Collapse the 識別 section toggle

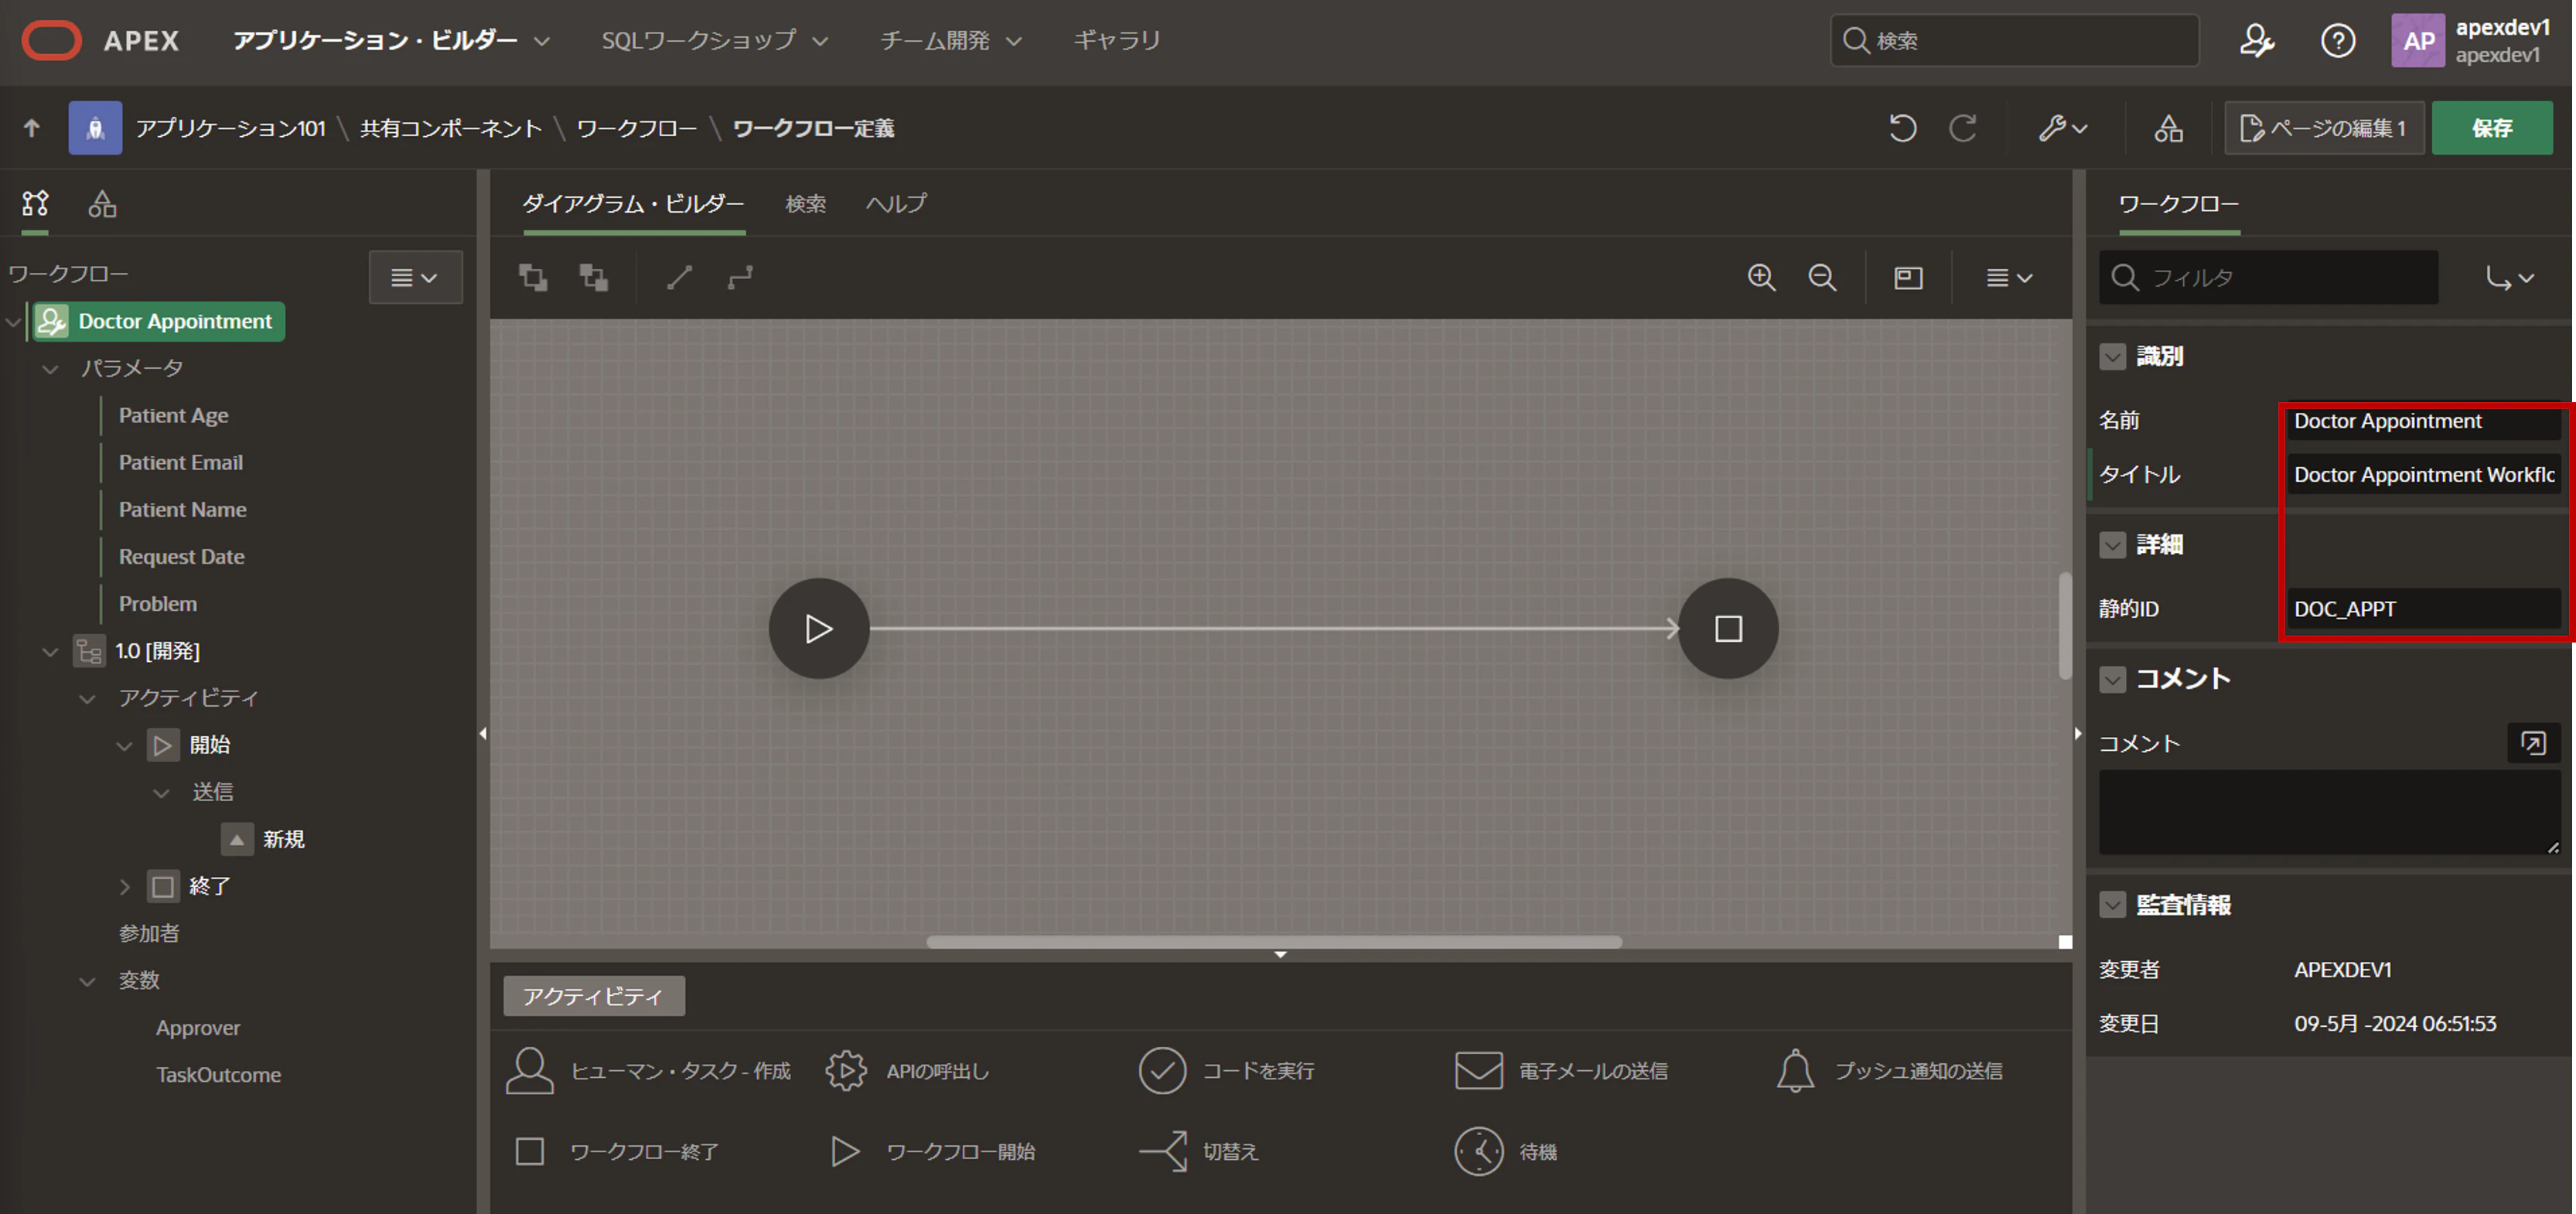pos(2112,356)
